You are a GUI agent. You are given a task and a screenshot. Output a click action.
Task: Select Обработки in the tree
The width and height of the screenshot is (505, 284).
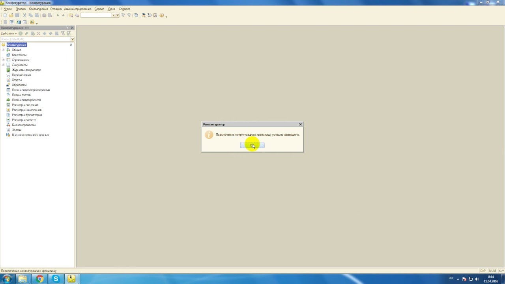(19, 85)
